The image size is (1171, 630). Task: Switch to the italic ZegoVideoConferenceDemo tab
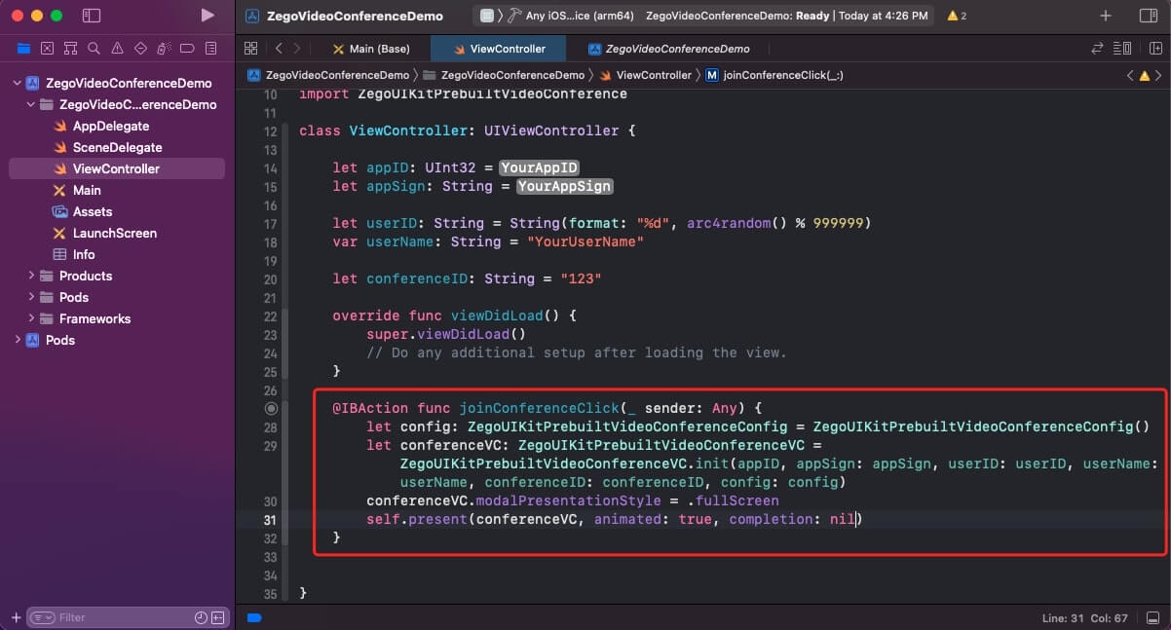click(x=668, y=49)
